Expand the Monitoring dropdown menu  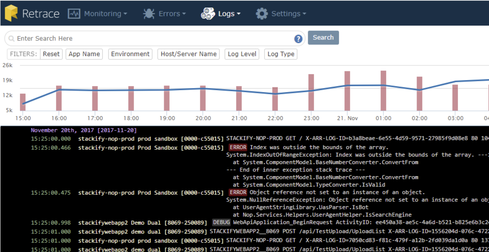click(105, 14)
